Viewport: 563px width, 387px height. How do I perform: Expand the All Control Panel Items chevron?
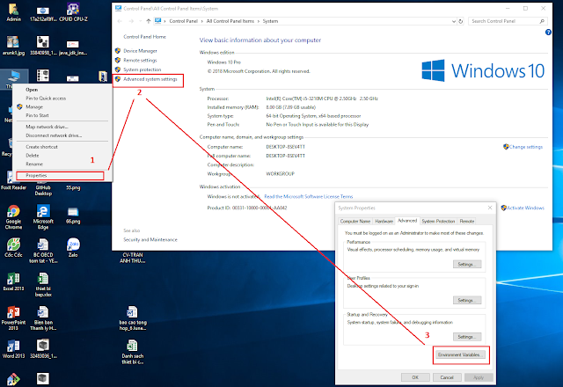pyautogui.click(x=258, y=21)
